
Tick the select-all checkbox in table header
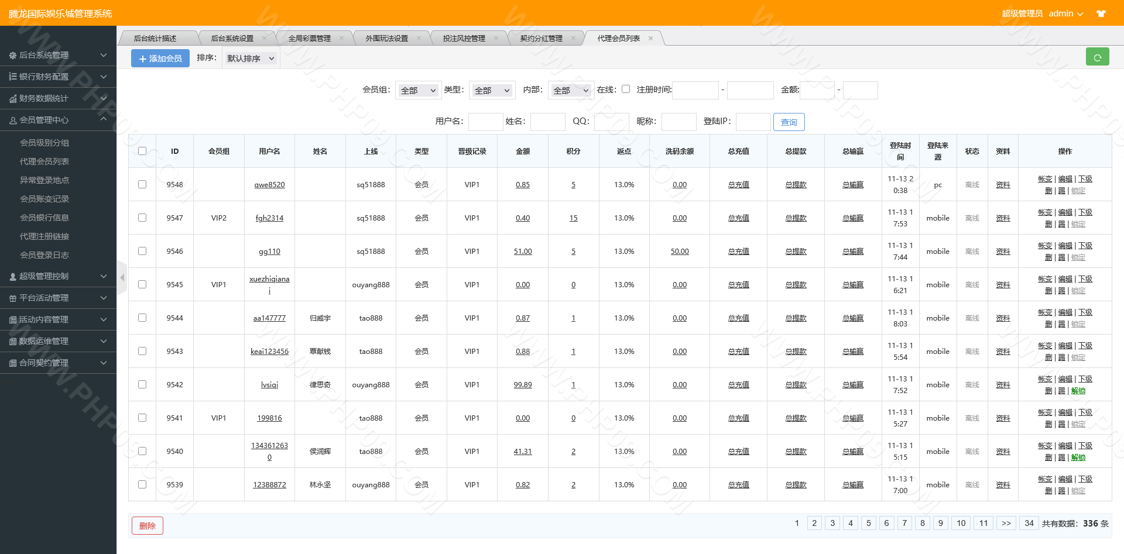point(142,151)
